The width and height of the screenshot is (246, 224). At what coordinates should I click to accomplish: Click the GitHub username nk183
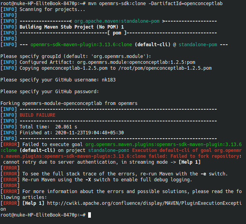pyautogui.click(x=109, y=80)
